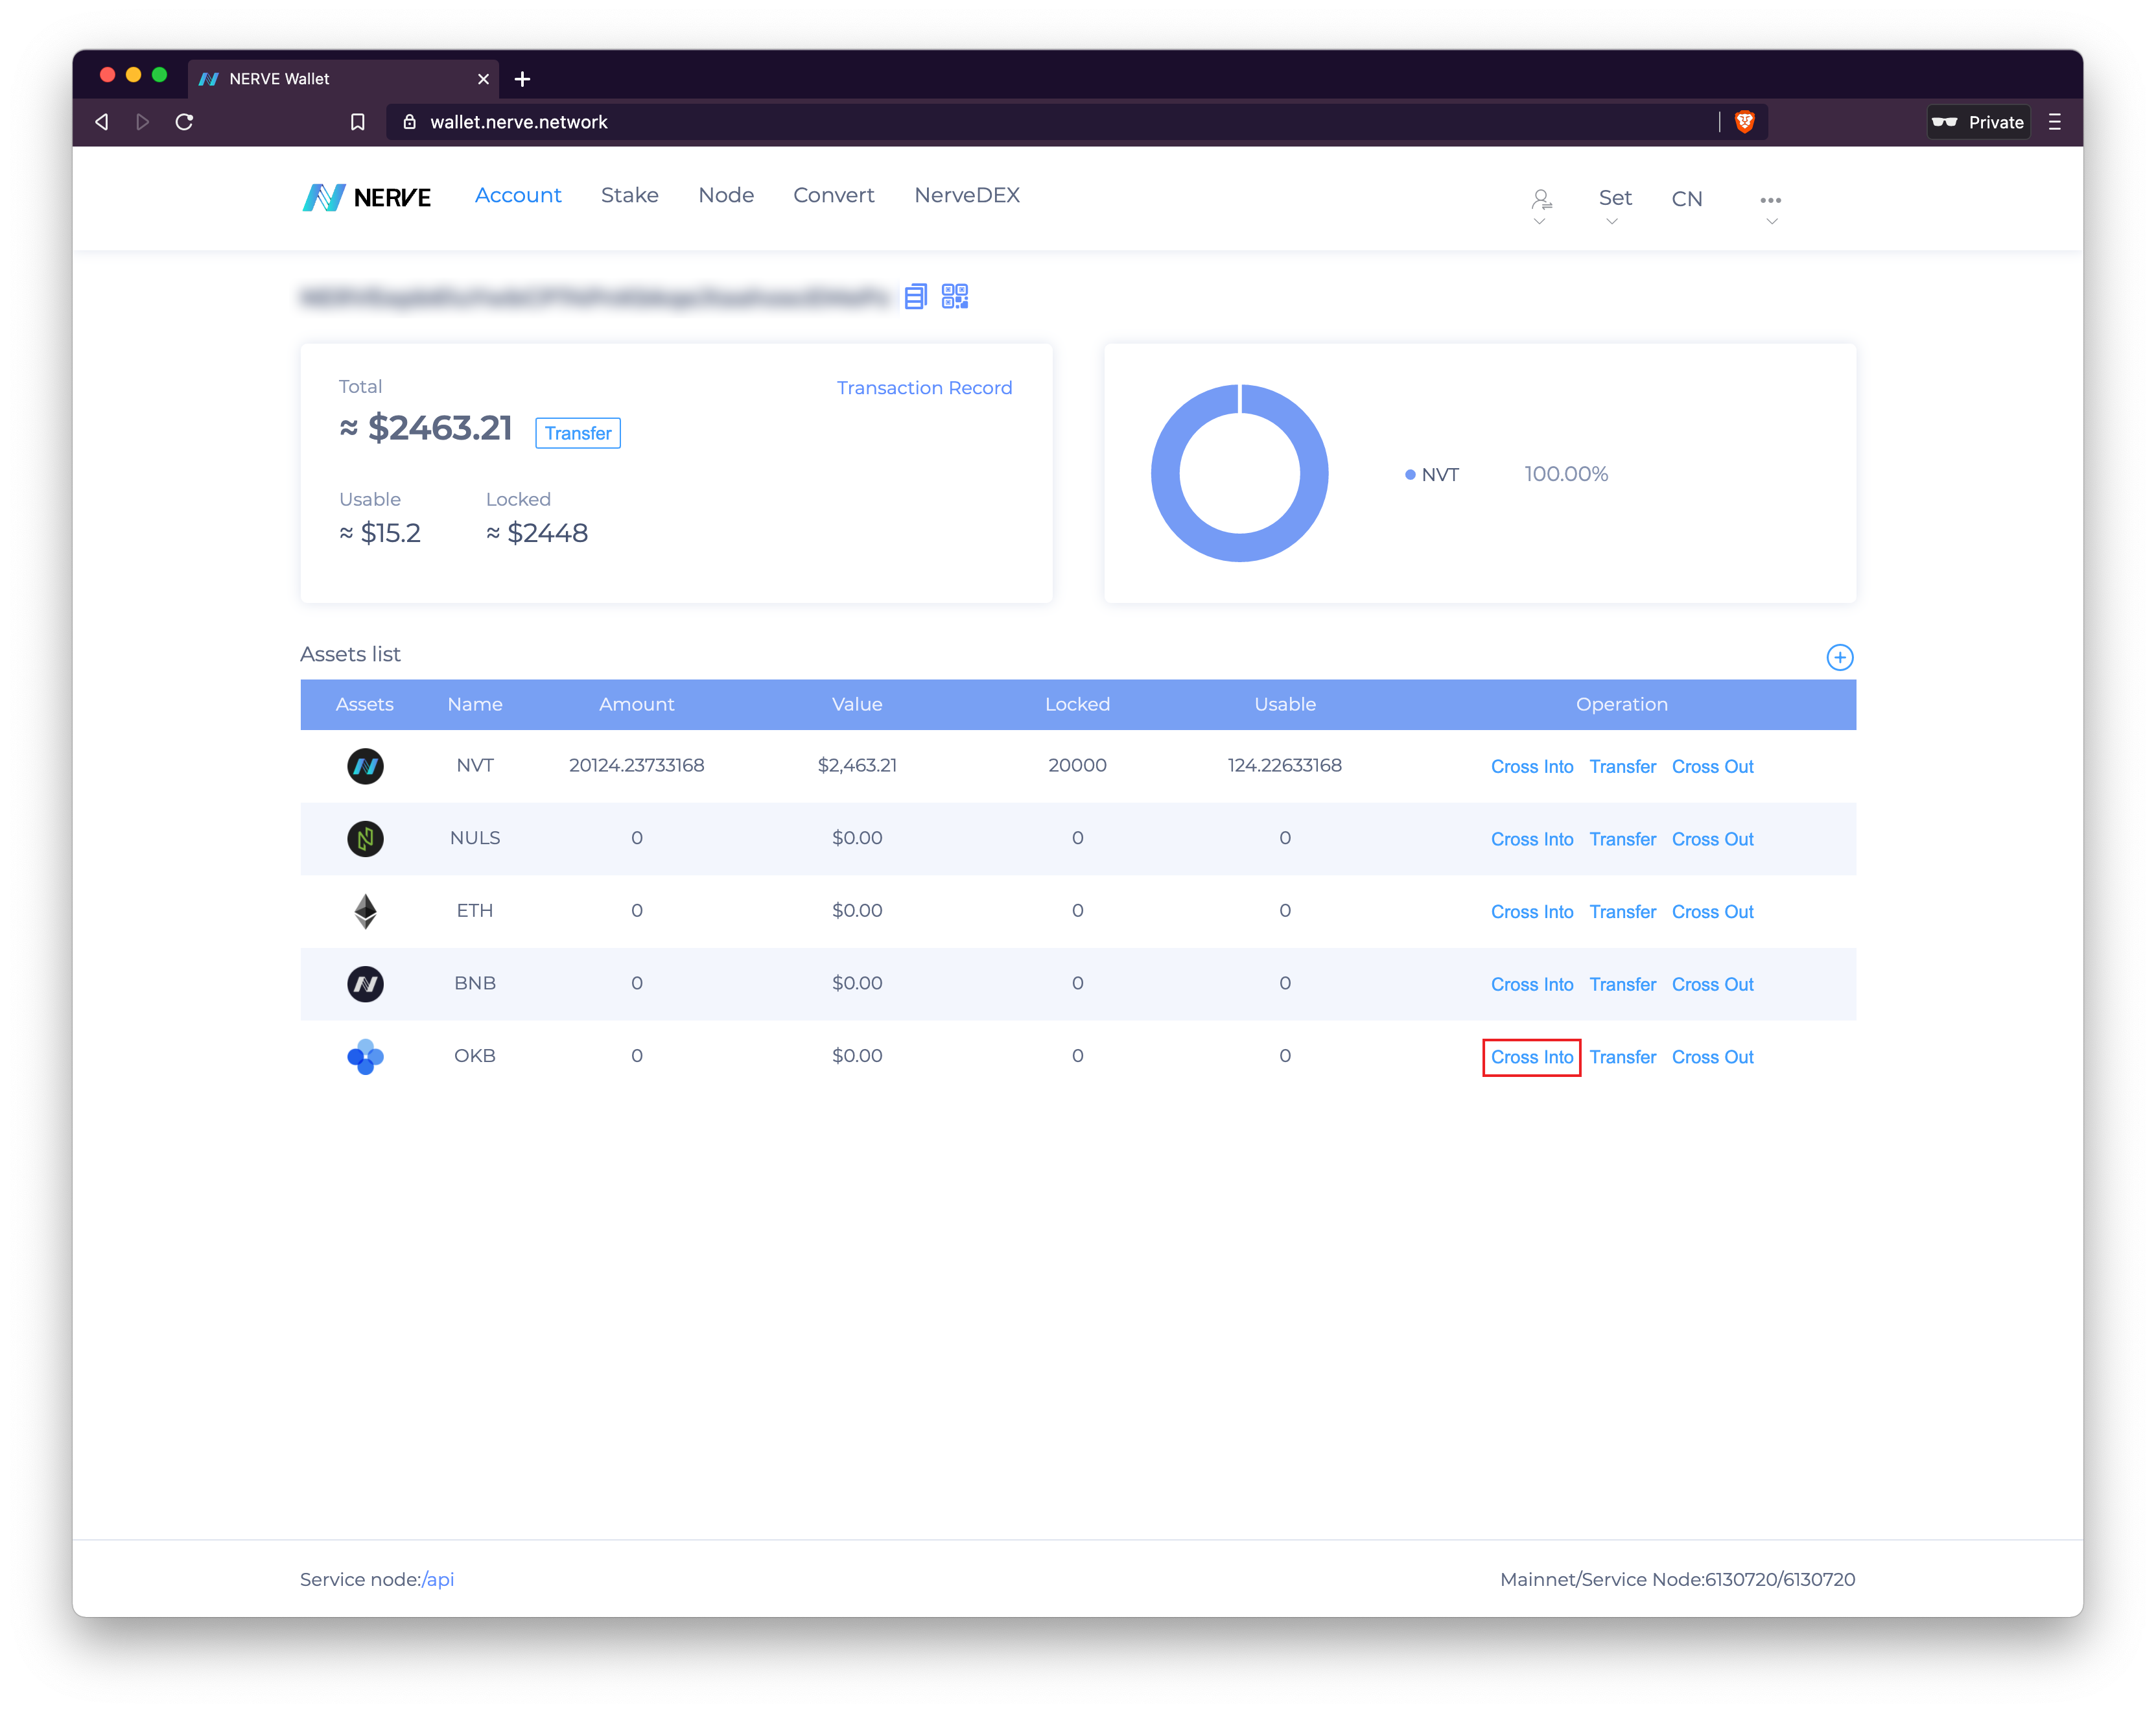The height and width of the screenshot is (1713, 2156).
Task: Go forward in browser history
Action: coord(143,122)
